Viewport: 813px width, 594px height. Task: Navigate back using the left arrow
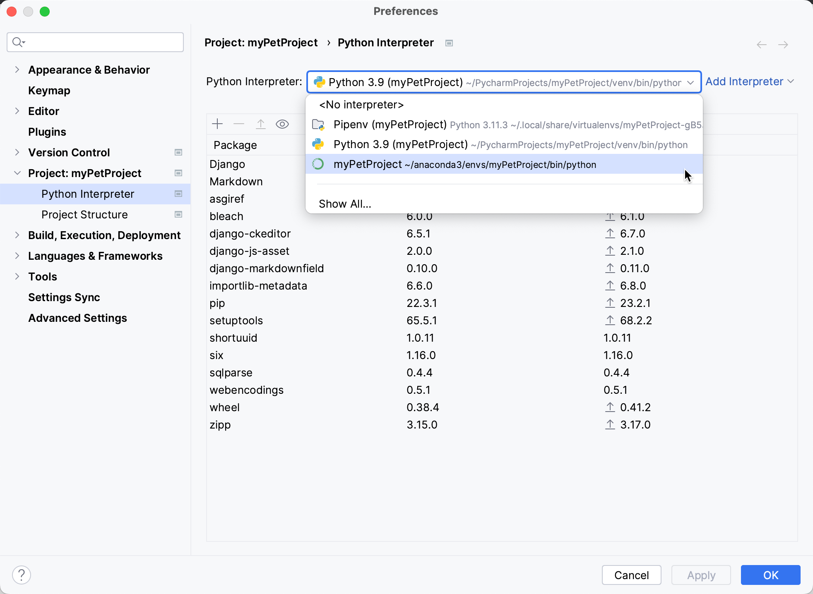pos(761,45)
